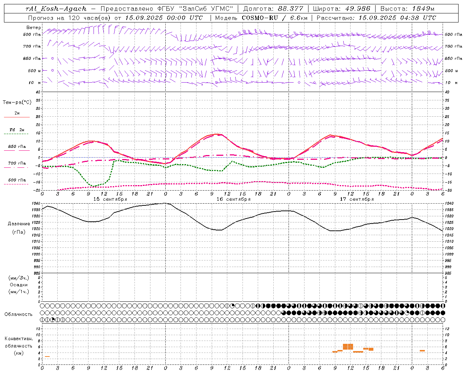Click the station title rAl_Kosh-Agach
The height and width of the screenshot is (371, 464).
(x=57, y=9)
